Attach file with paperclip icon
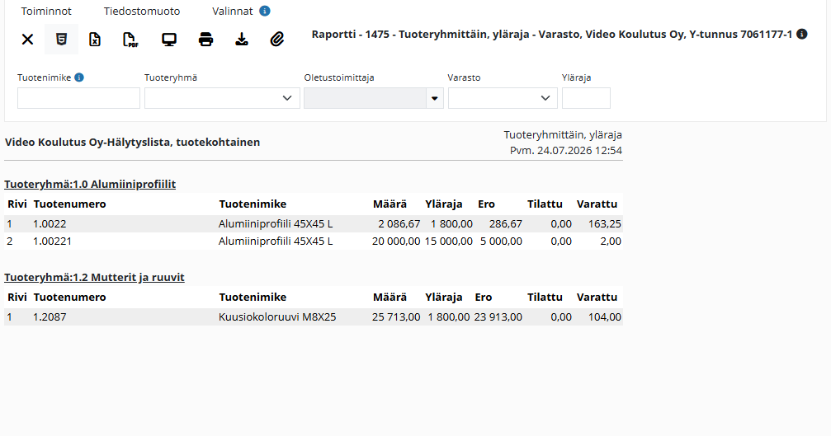Viewport: 831px width, 436px height. (x=277, y=40)
